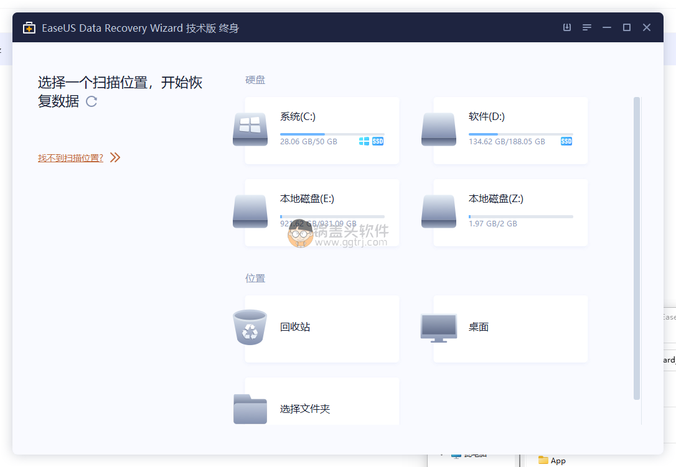The height and width of the screenshot is (467, 676).
Task: Click the SSD badge on 系统(C:) card
Action: click(378, 141)
